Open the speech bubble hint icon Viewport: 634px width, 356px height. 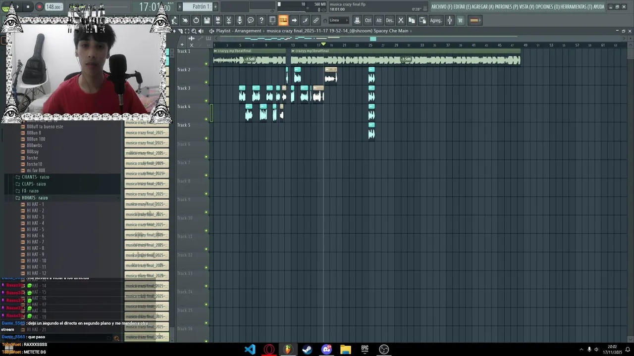click(251, 20)
